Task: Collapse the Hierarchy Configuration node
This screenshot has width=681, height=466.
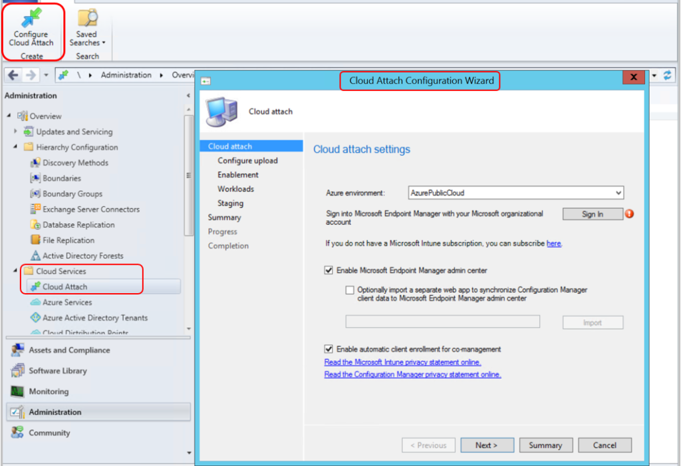Action: [16, 146]
